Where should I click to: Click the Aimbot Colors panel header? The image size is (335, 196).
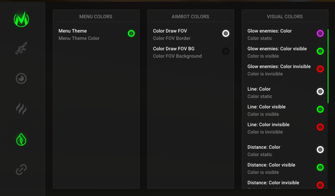coord(190,16)
